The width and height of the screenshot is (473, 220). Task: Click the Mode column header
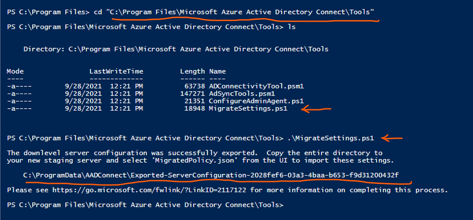15,71
